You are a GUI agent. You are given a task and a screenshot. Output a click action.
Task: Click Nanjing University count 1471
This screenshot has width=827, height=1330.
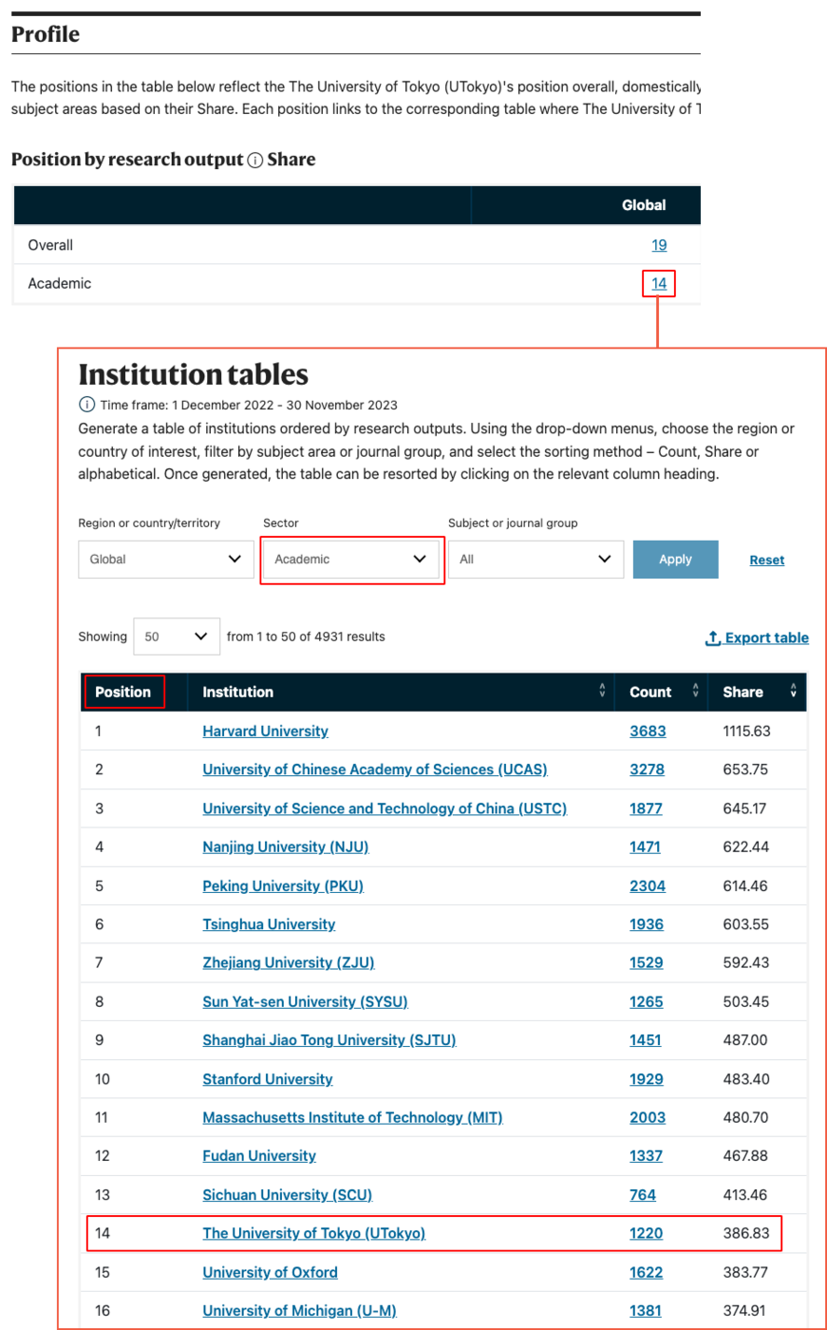(x=645, y=846)
